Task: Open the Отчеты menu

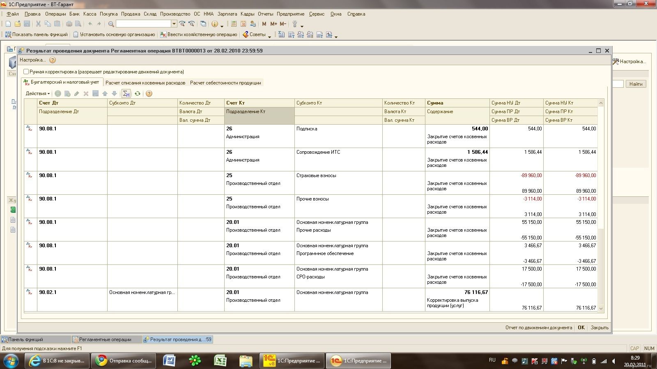Action: point(265,14)
